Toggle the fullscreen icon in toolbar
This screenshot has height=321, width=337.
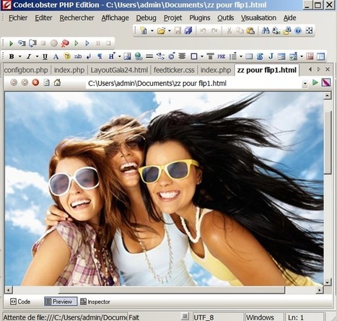309,30
